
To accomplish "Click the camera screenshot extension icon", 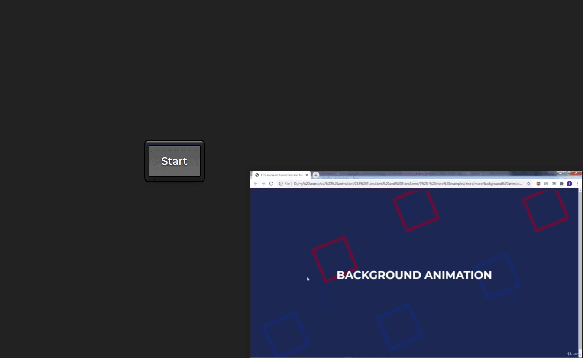I will pyautogui.click(x=554, y=183).
